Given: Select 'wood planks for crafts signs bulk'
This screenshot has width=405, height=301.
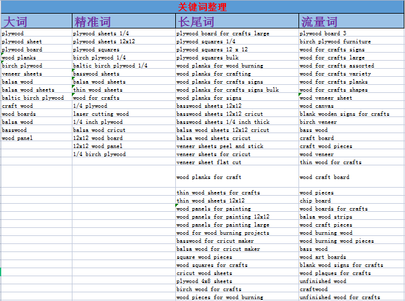Looking at the screenshot, I should coord(237,90).
